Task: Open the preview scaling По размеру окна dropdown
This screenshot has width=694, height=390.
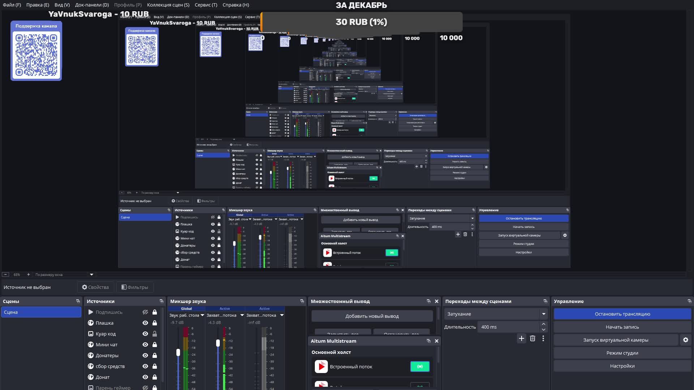Action: pos(91,274)
